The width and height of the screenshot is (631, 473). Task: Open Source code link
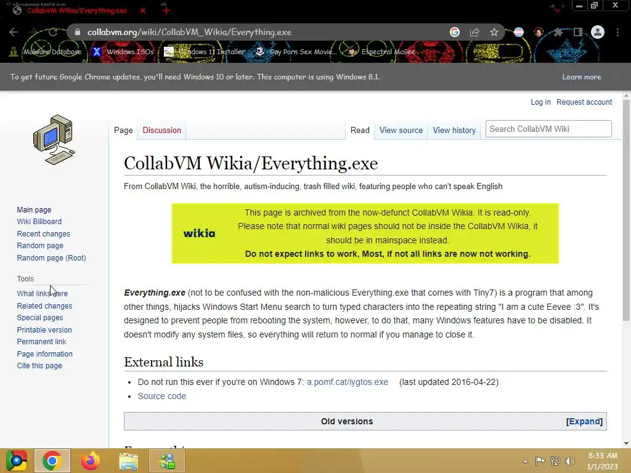coord(162,396)
